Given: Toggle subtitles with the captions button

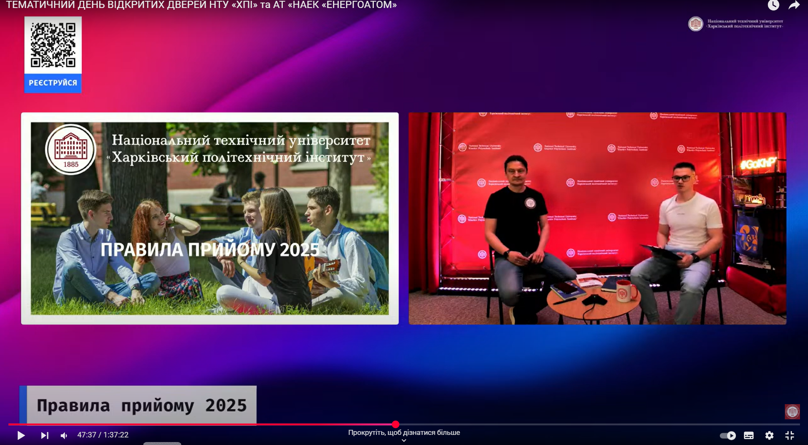Looking at the screenshot, I should 749,435.
